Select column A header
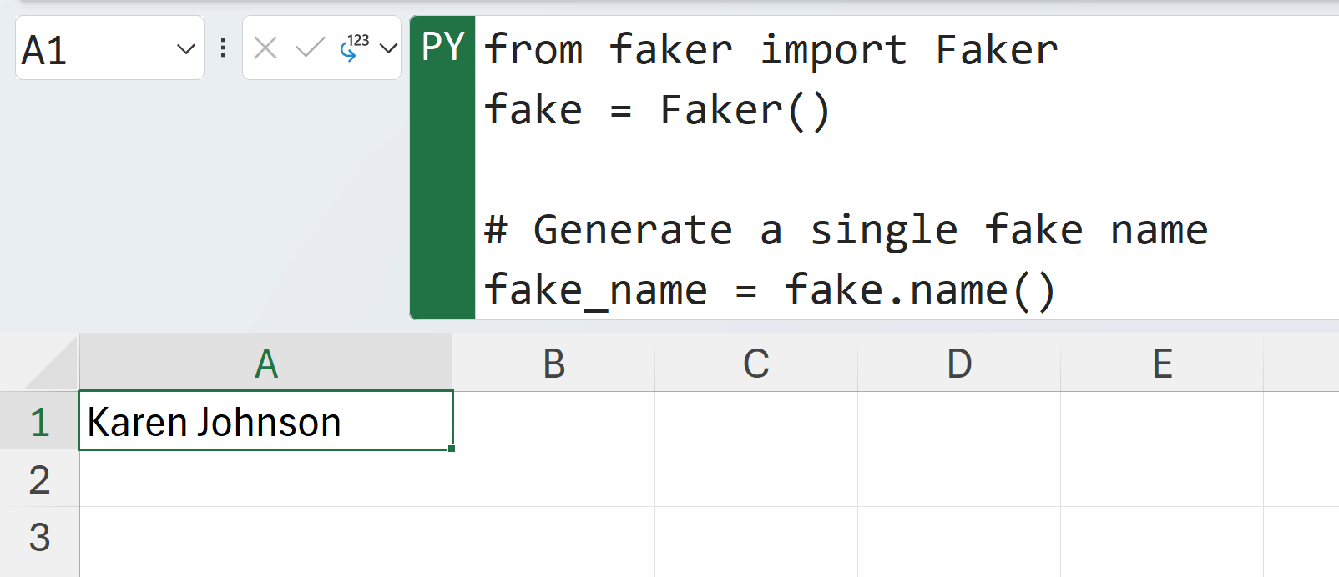This screenshot has width=1339, height=577. tap(266, 364)
